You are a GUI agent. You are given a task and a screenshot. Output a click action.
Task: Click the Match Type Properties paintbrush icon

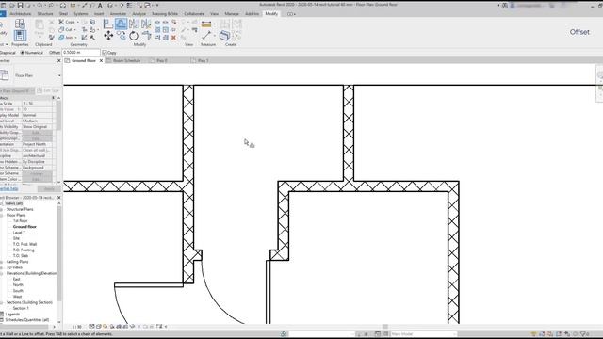click(x=52, y=38)
